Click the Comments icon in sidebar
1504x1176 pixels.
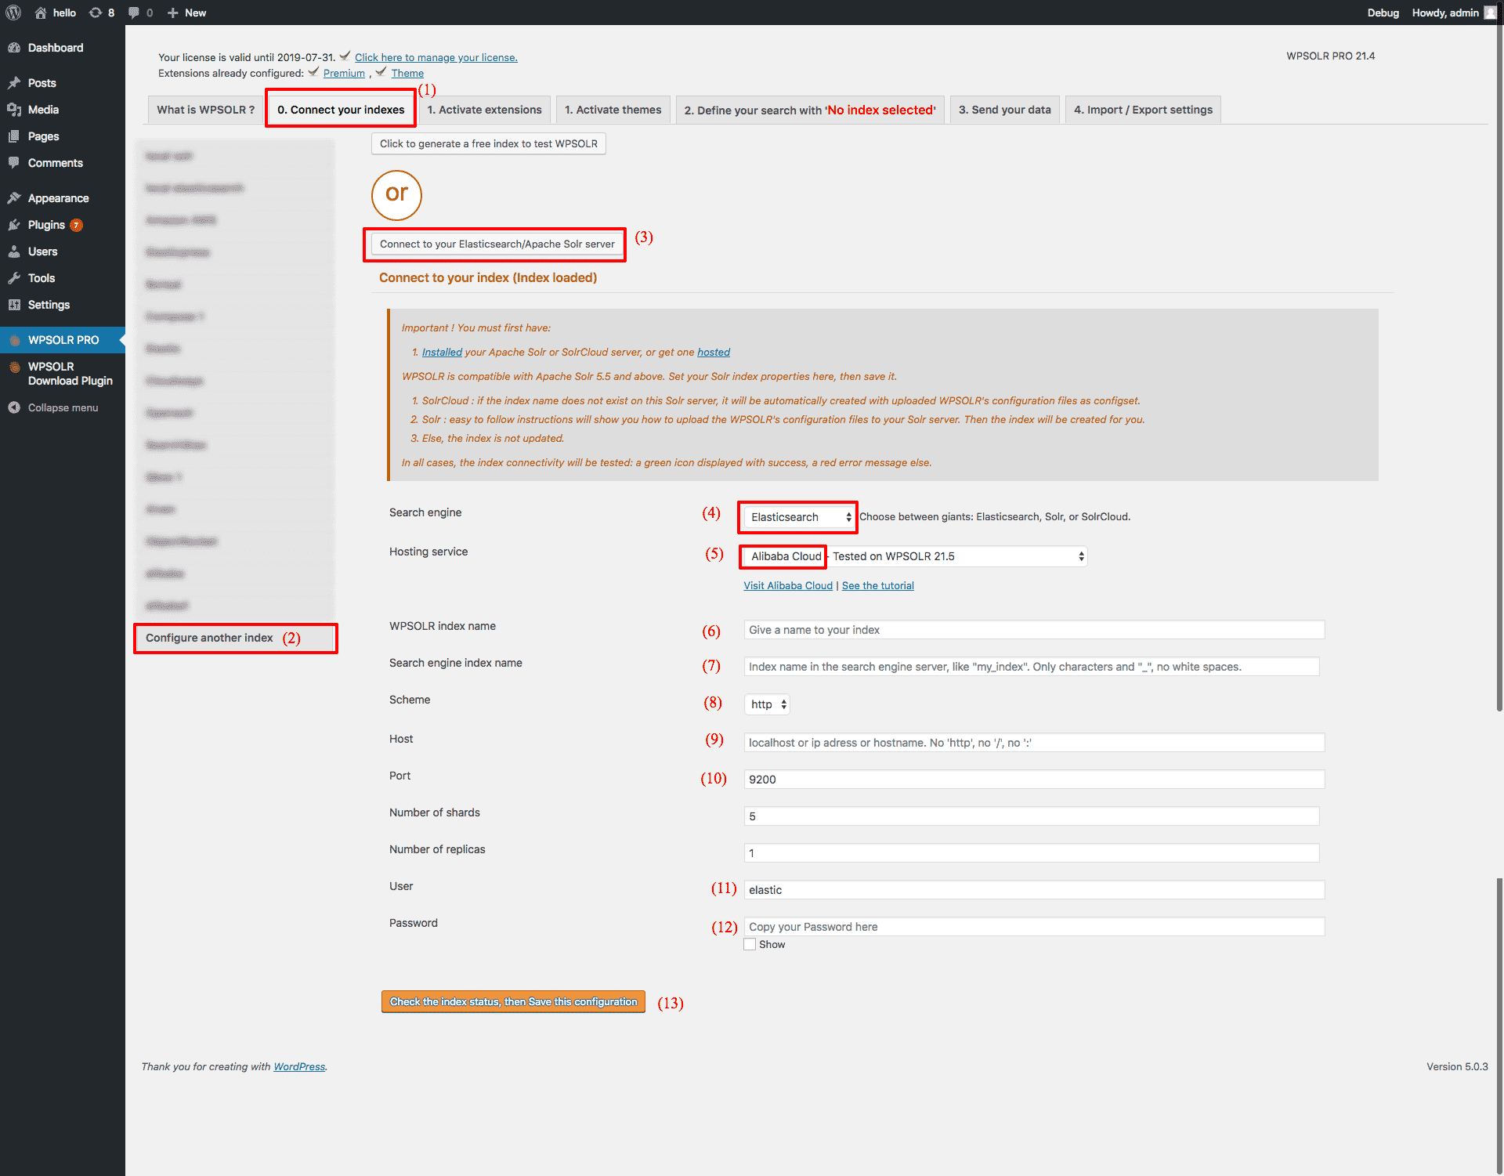14,163
